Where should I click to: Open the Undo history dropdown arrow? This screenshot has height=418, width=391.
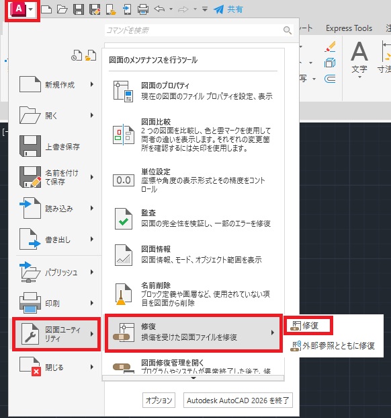(171, 9)
